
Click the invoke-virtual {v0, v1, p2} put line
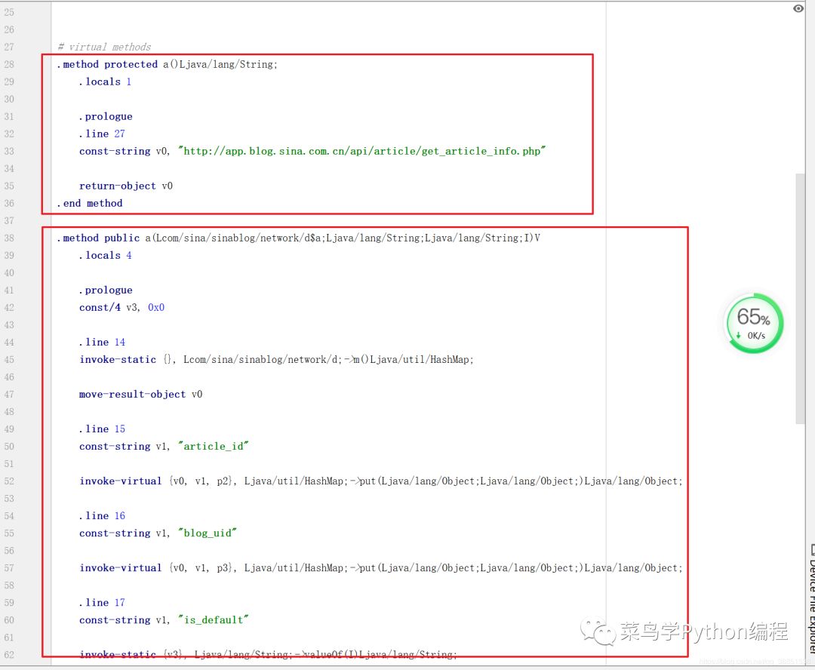(x=381, y=481)
